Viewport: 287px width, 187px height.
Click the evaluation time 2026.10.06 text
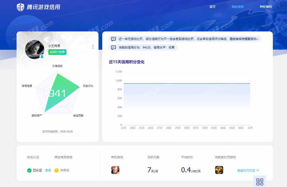[57, 132]
